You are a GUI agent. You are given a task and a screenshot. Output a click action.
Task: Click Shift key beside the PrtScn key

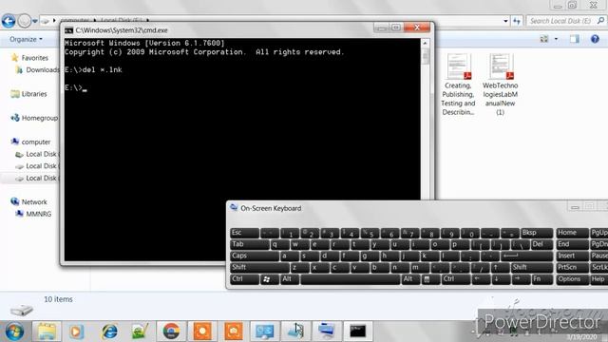click(x=532, y=268)
